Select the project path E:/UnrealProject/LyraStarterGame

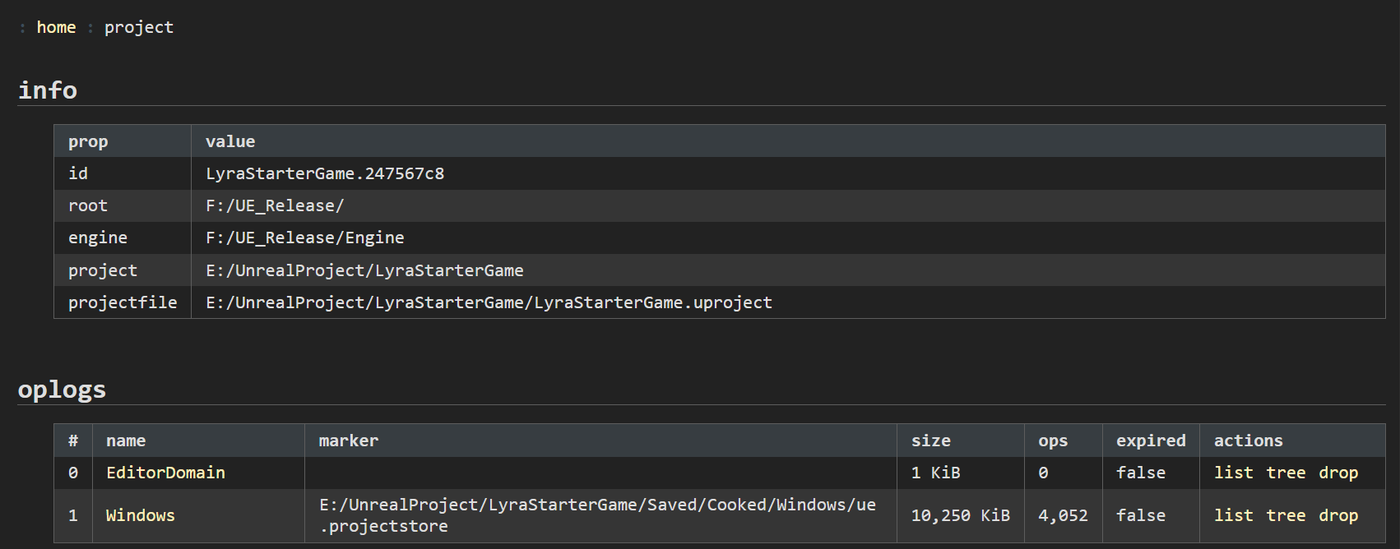(x=364, y=270)
